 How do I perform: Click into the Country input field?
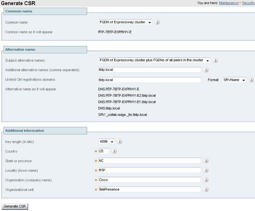(x=104, y=151)
